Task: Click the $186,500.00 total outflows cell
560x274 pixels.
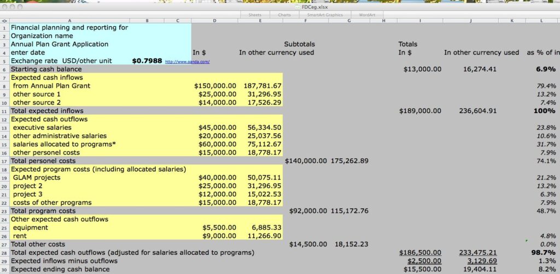Action: 419,253
